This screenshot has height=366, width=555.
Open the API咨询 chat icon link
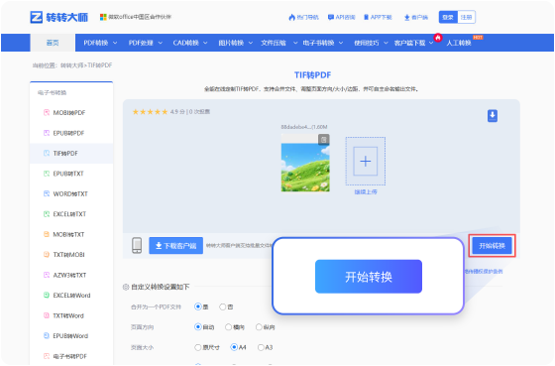(341, 17)
